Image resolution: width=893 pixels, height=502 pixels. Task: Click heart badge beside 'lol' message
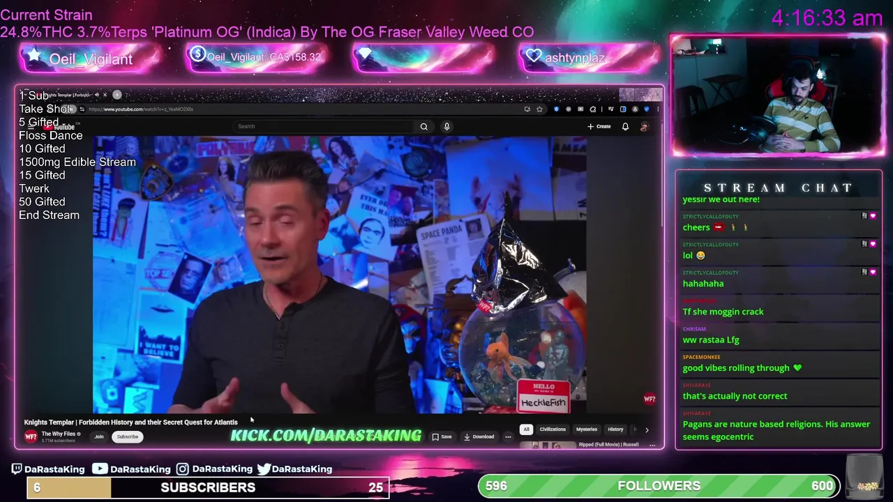873,244
